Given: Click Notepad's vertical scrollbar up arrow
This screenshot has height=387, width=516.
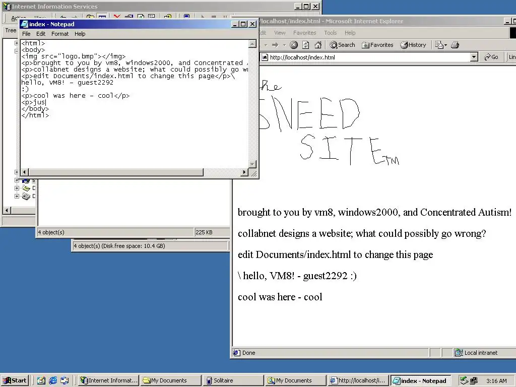Looking at the screenshot, I should point(252,44).
